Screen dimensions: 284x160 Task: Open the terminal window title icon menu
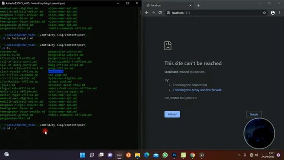(3, 3)
